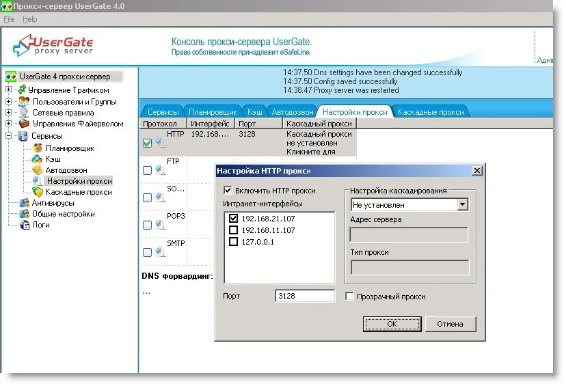This screenshot has width=564, height=384.
Task: Switch to the Каскадные прокси tab
Action: tap(431, 112)
